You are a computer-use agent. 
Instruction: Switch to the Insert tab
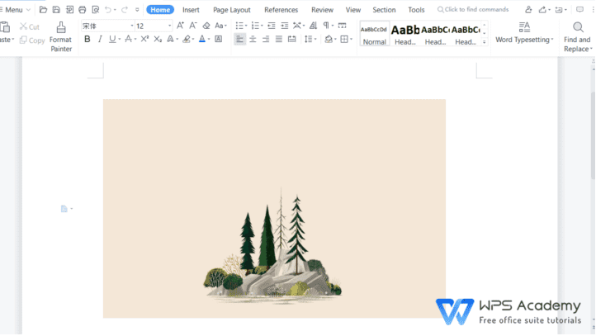pos(191,10)
